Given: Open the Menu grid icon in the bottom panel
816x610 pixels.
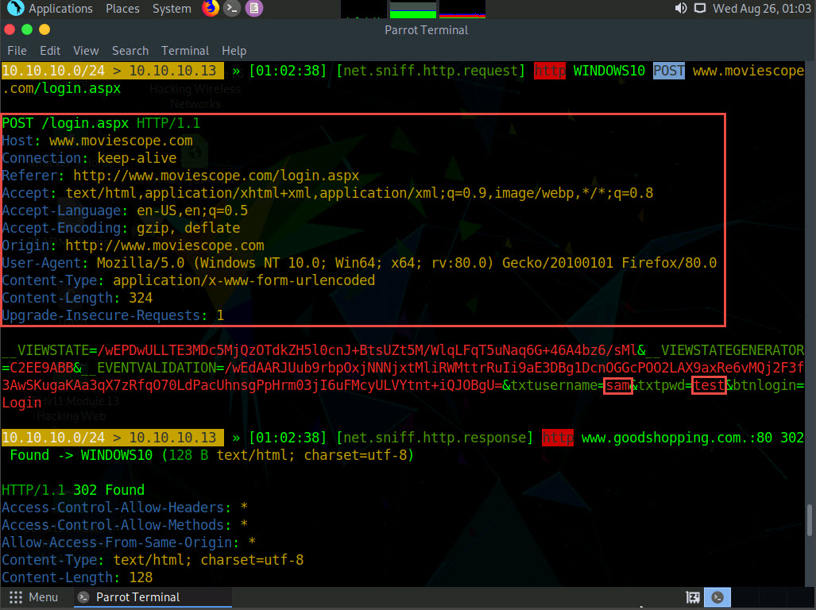Looking at the screenshot, I should (x=16, y=597).
